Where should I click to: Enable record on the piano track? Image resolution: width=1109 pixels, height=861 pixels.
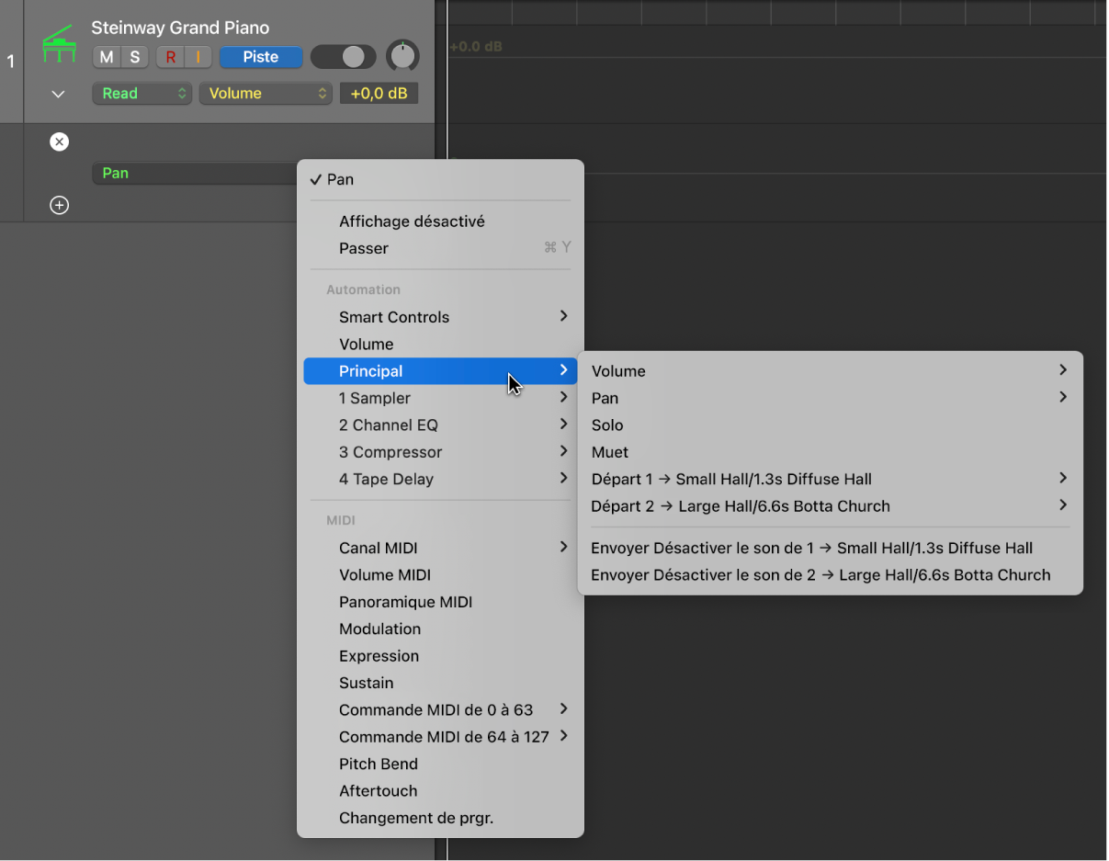[x=170, y=57]
